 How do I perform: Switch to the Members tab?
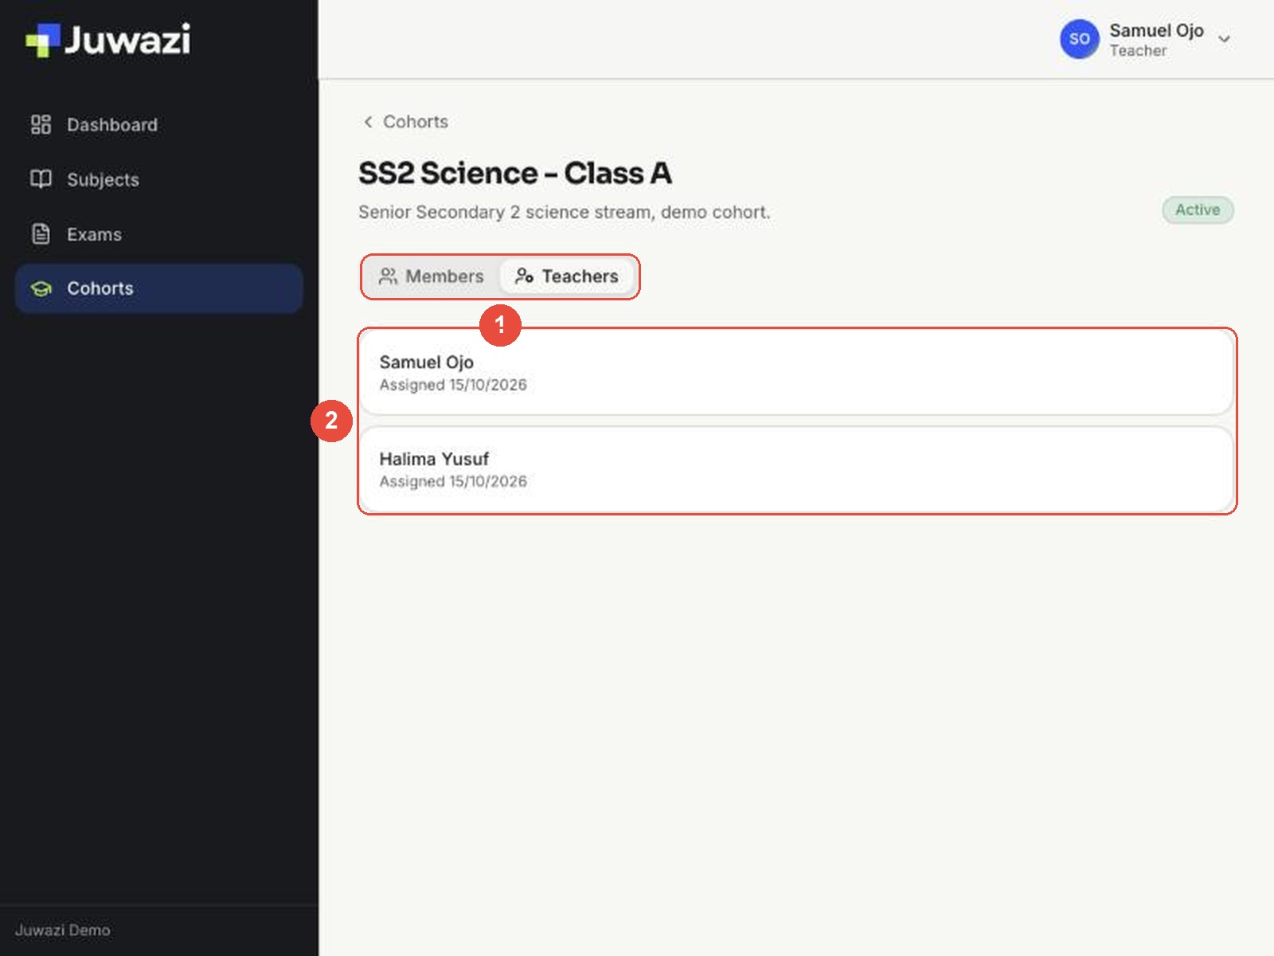pyautogui.click(x=432, y=276)
